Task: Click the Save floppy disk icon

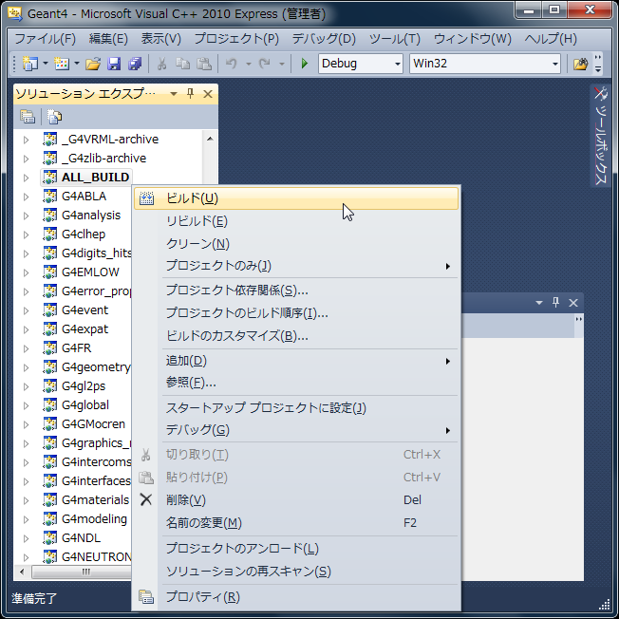Action: [114, 64]
